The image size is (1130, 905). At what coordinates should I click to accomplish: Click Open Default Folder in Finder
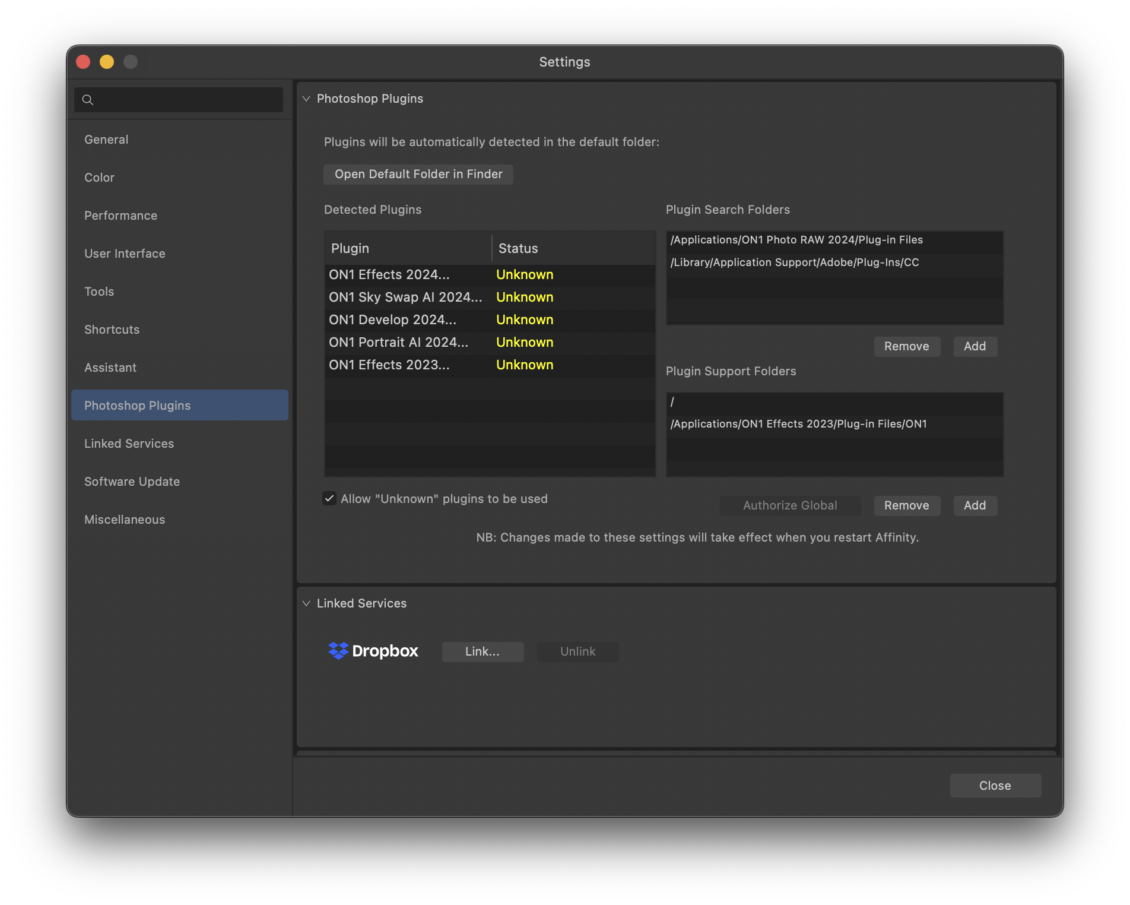418,174
